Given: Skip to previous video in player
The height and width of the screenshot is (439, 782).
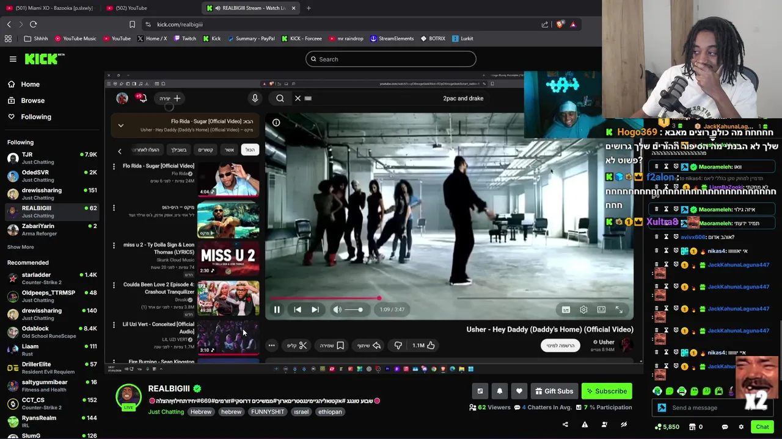Looking at the screenshot, I should pyautogui.click(x=298, y=310).
